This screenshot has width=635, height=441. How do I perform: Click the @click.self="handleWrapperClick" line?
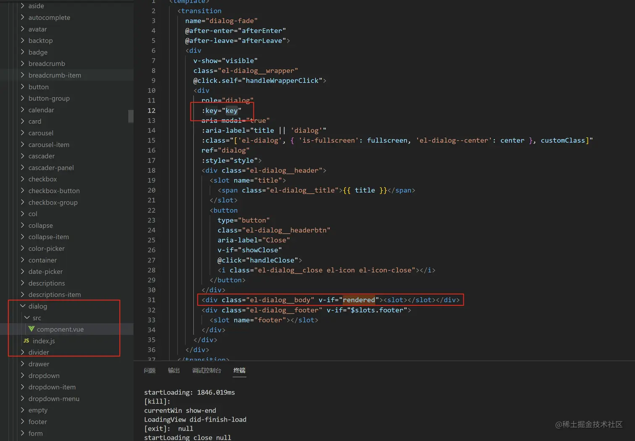[x=260, y=80]
